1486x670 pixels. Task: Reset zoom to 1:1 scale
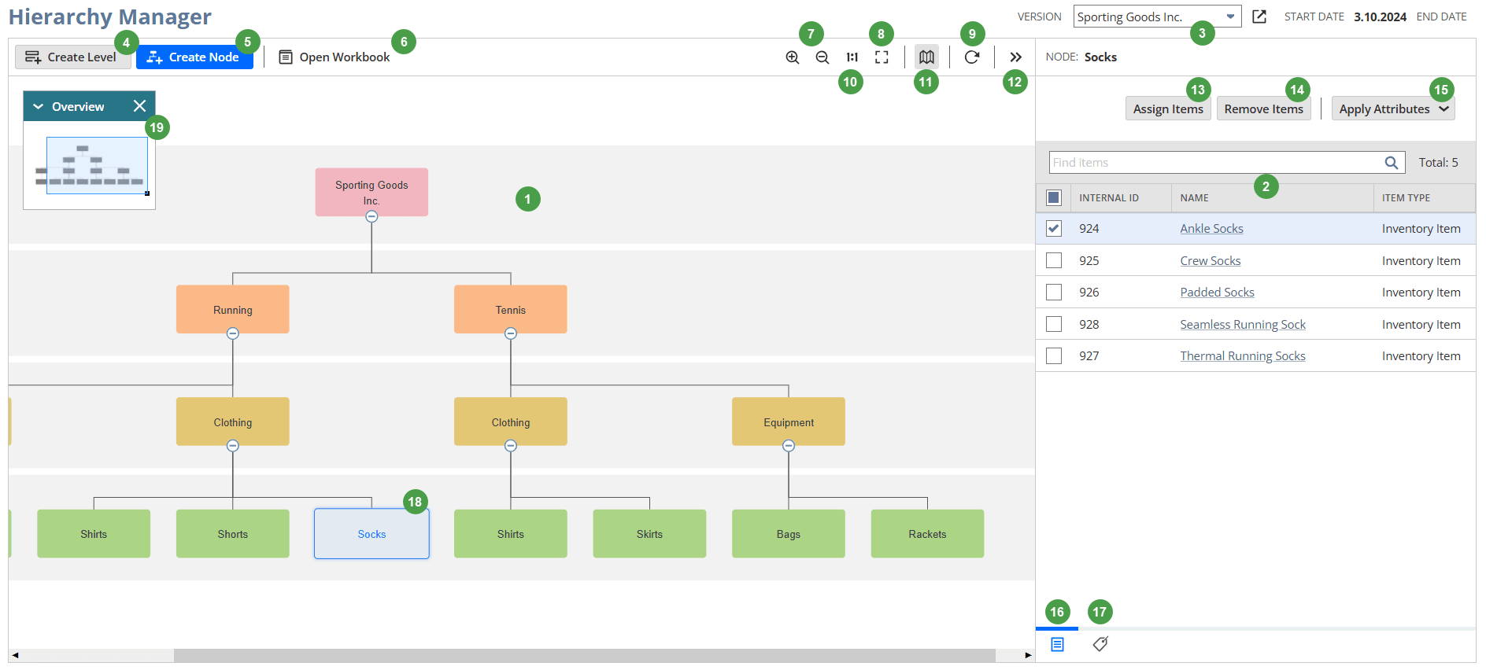(x=852, y=57)
